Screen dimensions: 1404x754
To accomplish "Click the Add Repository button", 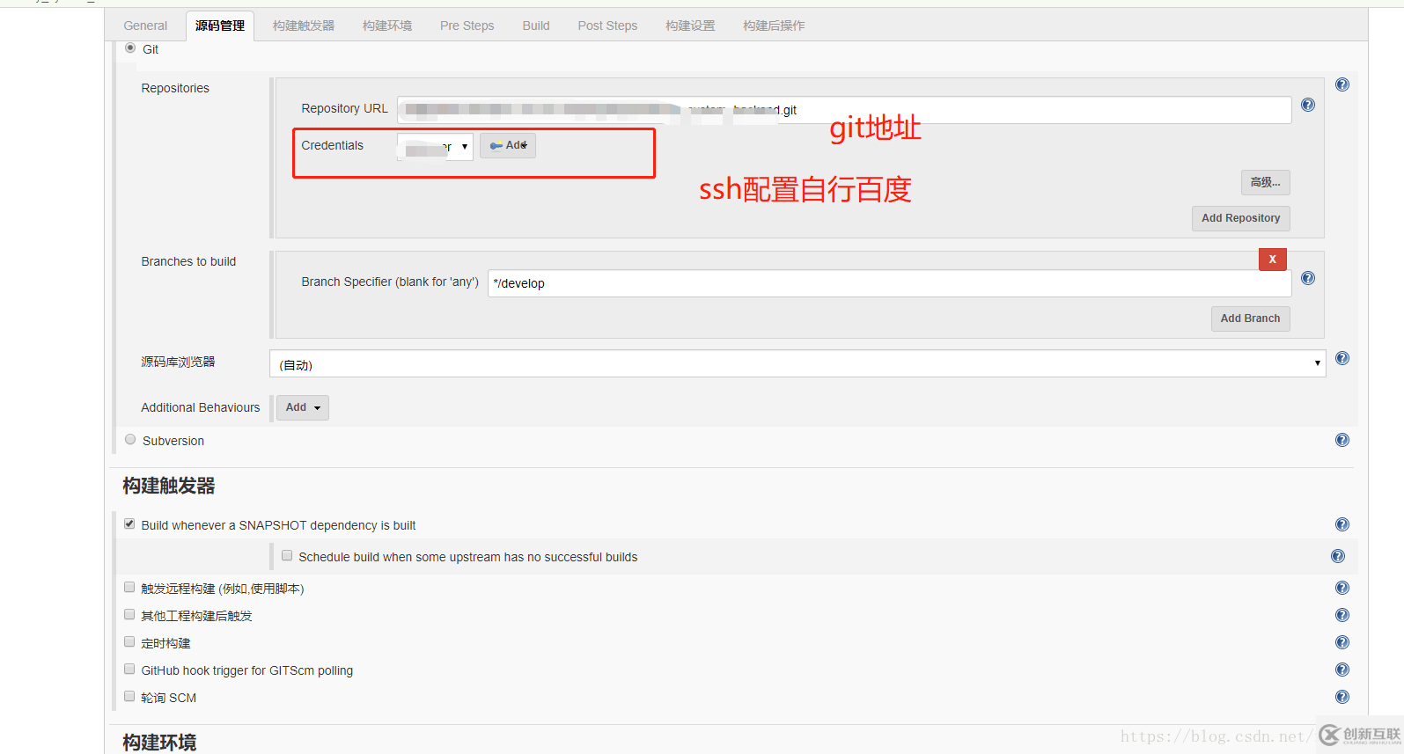I will coord(1241,218).
